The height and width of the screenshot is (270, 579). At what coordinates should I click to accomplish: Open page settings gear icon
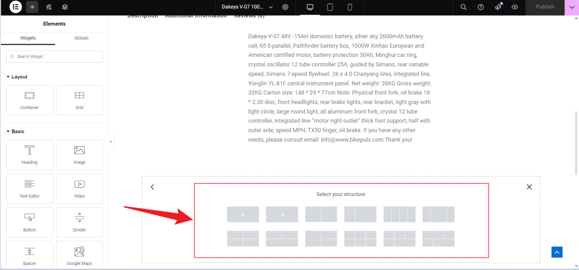click(286, 7)
